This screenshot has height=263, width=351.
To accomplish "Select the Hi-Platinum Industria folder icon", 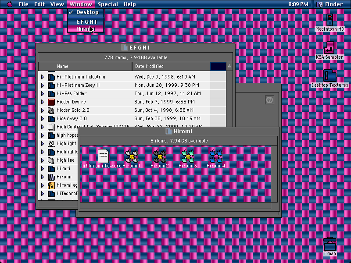I will (x=51, y=77).
